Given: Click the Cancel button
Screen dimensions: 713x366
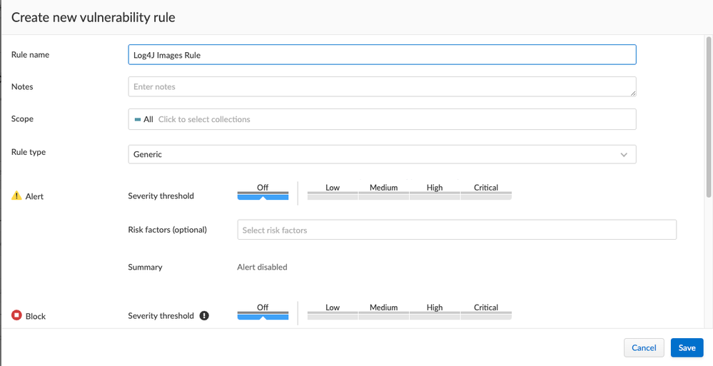Looking at the screenshot, I should click(644, 347).
